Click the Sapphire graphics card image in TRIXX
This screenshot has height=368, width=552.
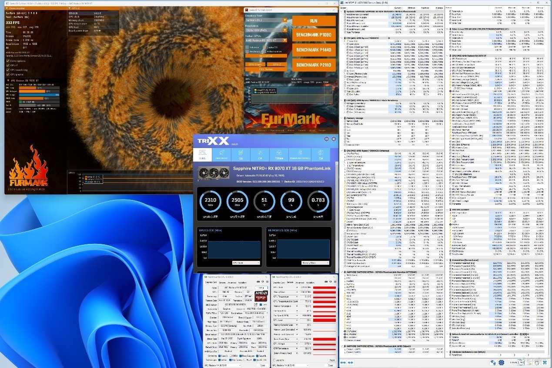214,173
